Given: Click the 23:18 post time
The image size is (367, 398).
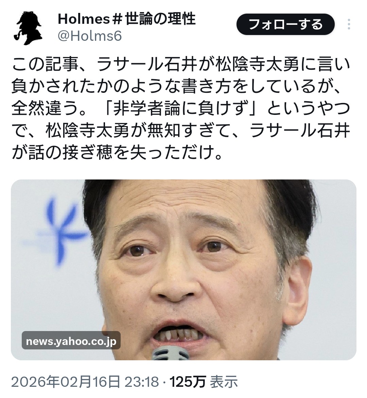Looking at the screenshot, I should [142, 382].
